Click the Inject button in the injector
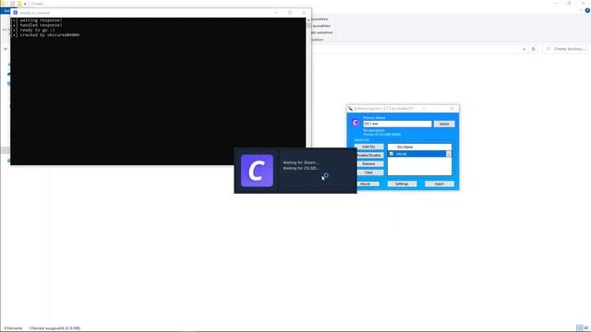The width and height of the screenshot is (591, 332). tap(440, 184)
